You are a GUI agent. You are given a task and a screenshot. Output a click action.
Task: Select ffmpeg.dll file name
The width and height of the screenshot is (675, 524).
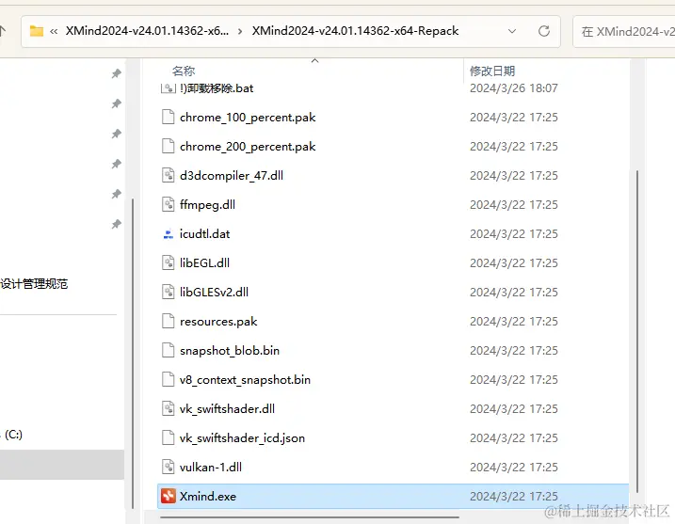[x=207, y=205]
